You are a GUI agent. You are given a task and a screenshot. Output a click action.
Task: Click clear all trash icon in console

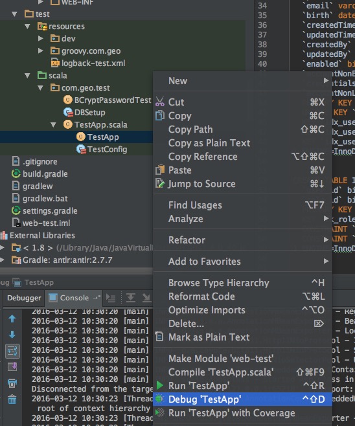[12, 399]
